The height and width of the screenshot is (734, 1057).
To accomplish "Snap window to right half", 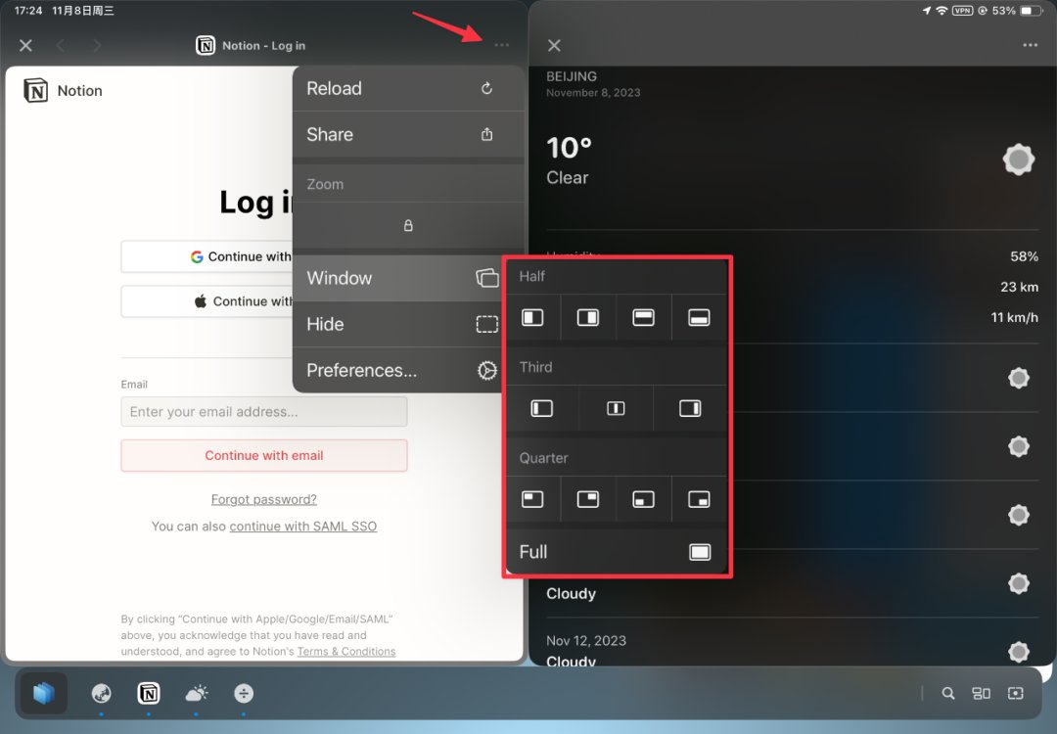I will (588, 317).
